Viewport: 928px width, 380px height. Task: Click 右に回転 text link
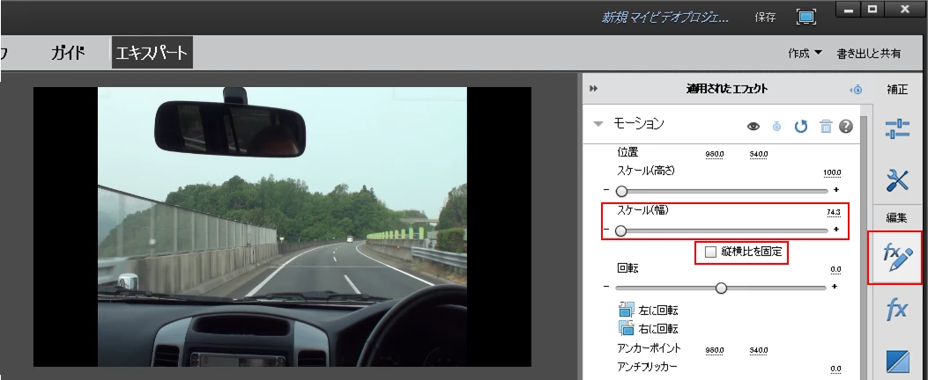click(658, 329)
